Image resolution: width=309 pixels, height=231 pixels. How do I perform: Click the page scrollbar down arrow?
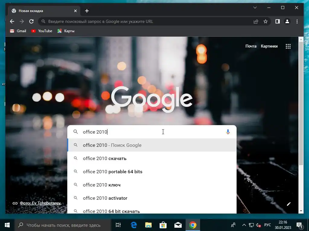coord(301,211)
